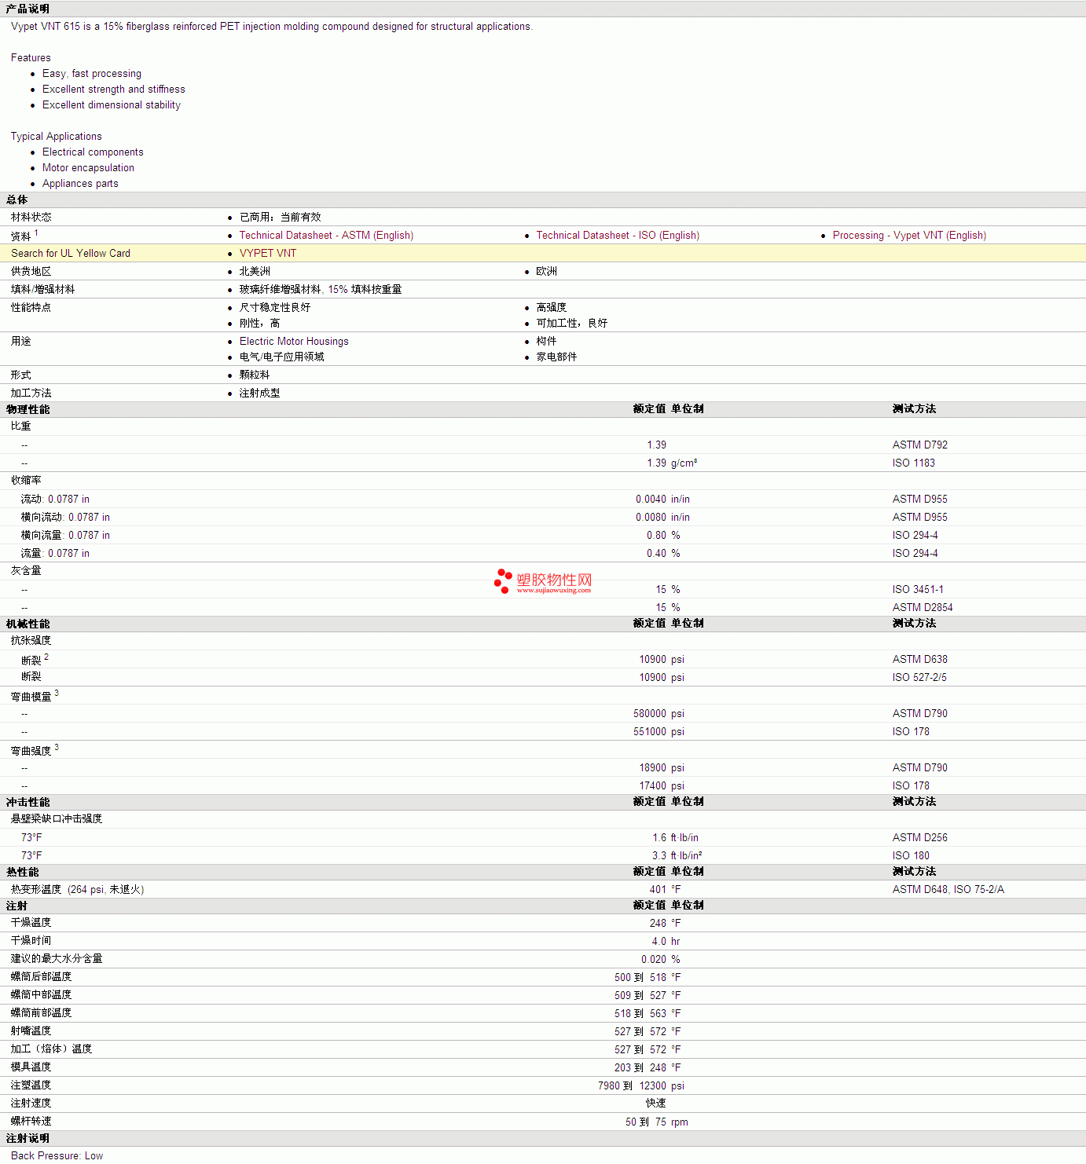Click the 1.39 g/cm³ density value

pos(672,463)
